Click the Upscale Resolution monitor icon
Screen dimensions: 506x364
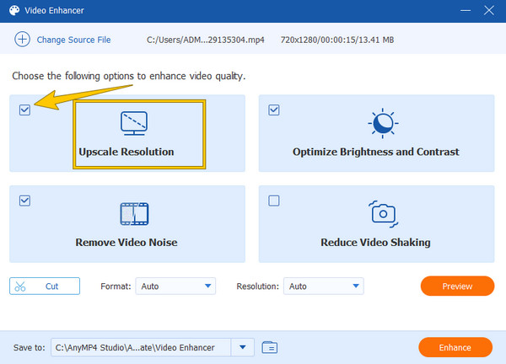point(134,123)
